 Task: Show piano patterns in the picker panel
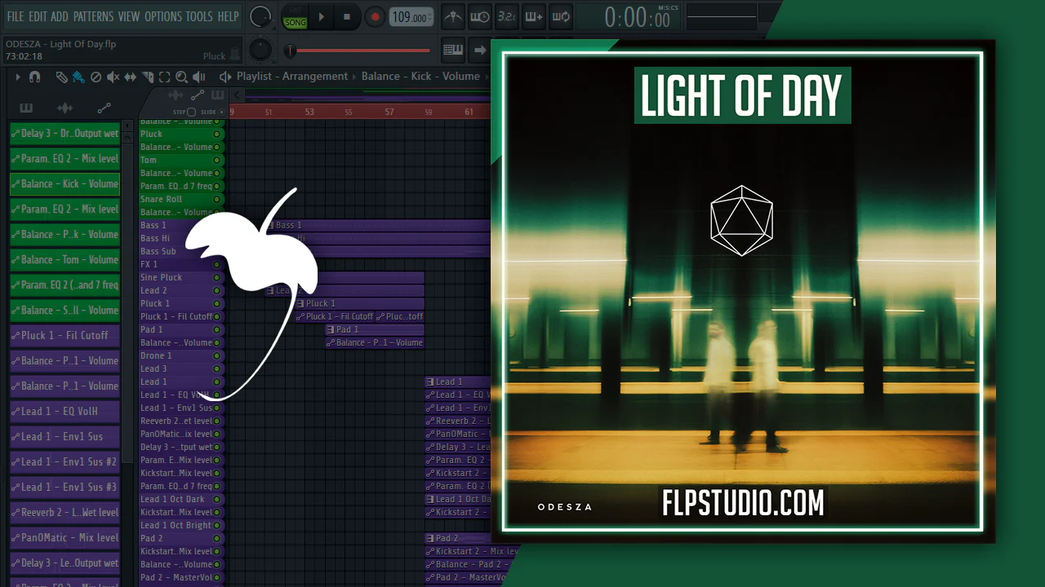26,108
